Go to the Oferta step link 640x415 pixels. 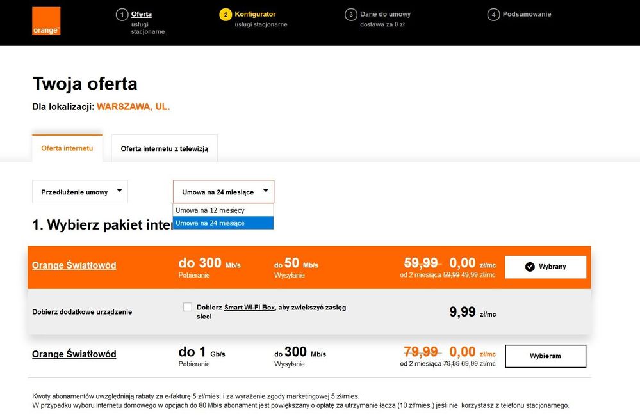point(141,14)
